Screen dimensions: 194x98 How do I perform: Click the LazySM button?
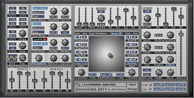click(x=159, y=89)
